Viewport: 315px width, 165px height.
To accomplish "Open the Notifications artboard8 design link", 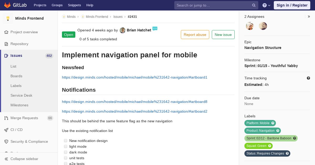I will [x=135, y=102].
